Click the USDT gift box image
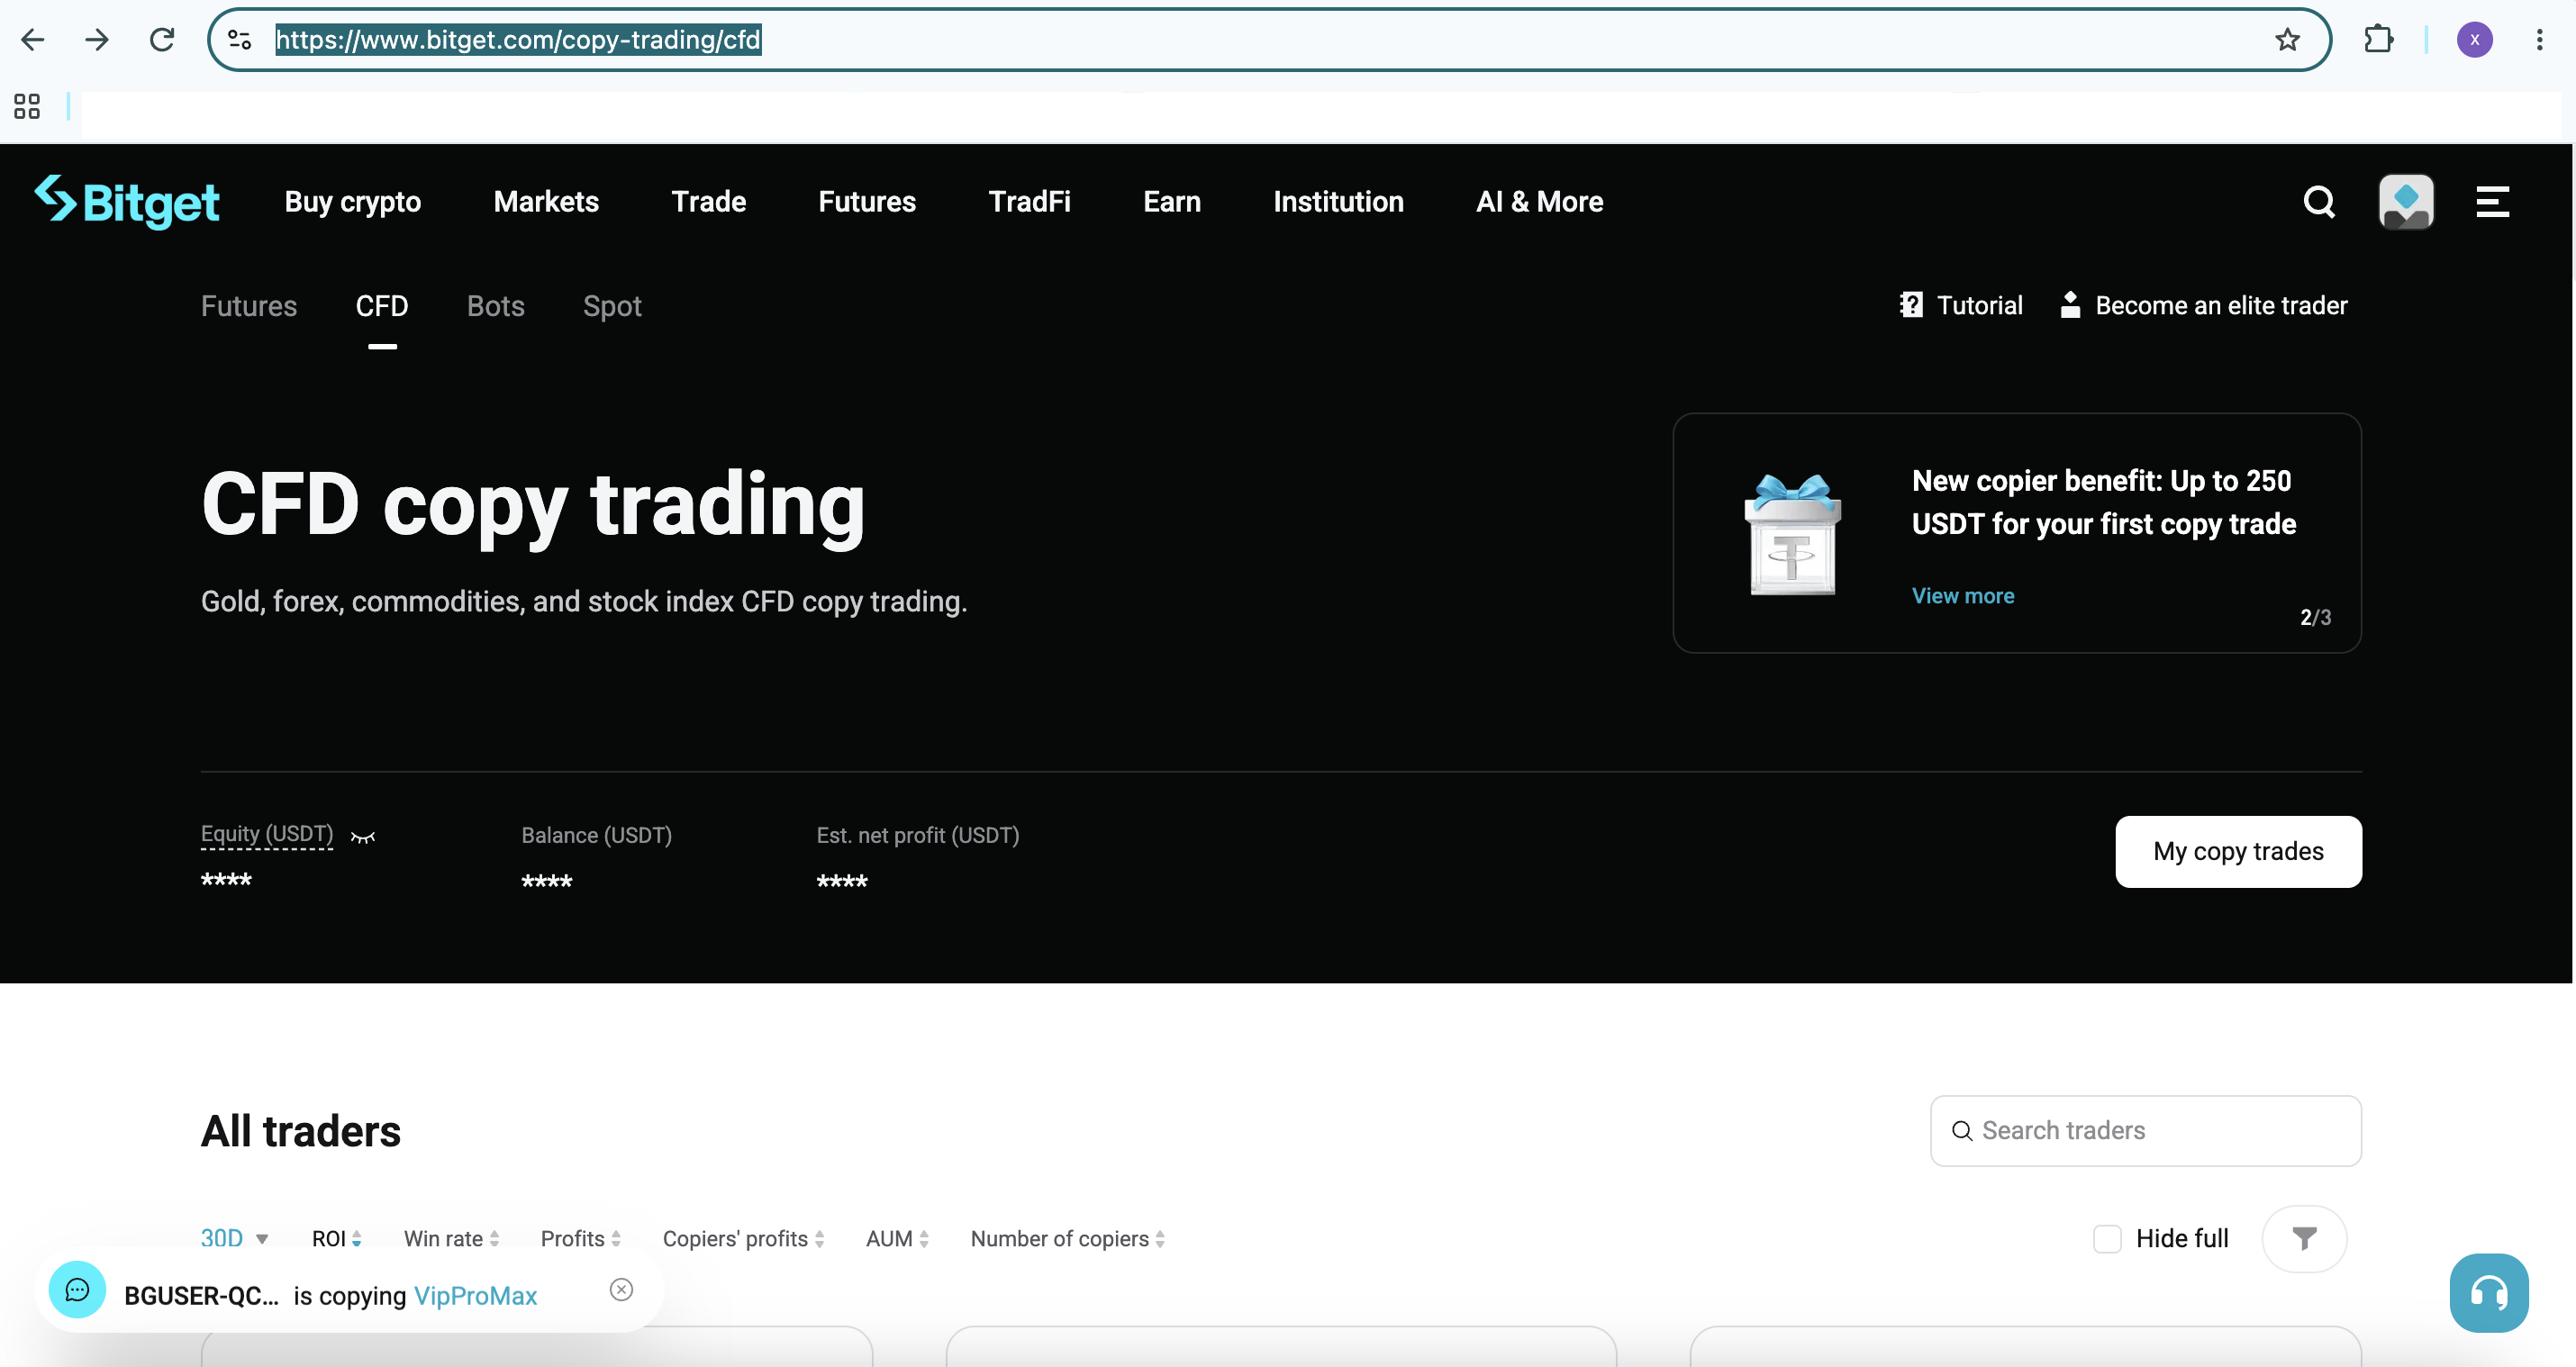 point(1792,534)
